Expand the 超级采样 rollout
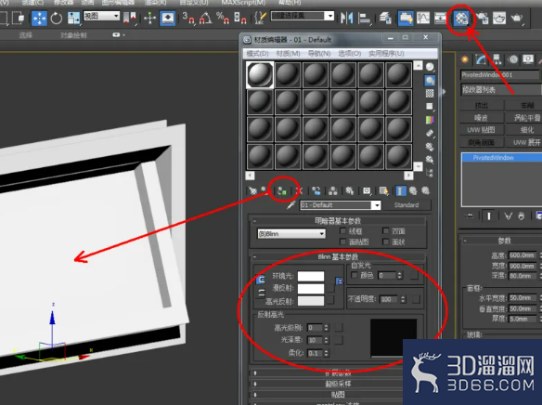Viewport: 542px width, 405px height. [338, 384]
